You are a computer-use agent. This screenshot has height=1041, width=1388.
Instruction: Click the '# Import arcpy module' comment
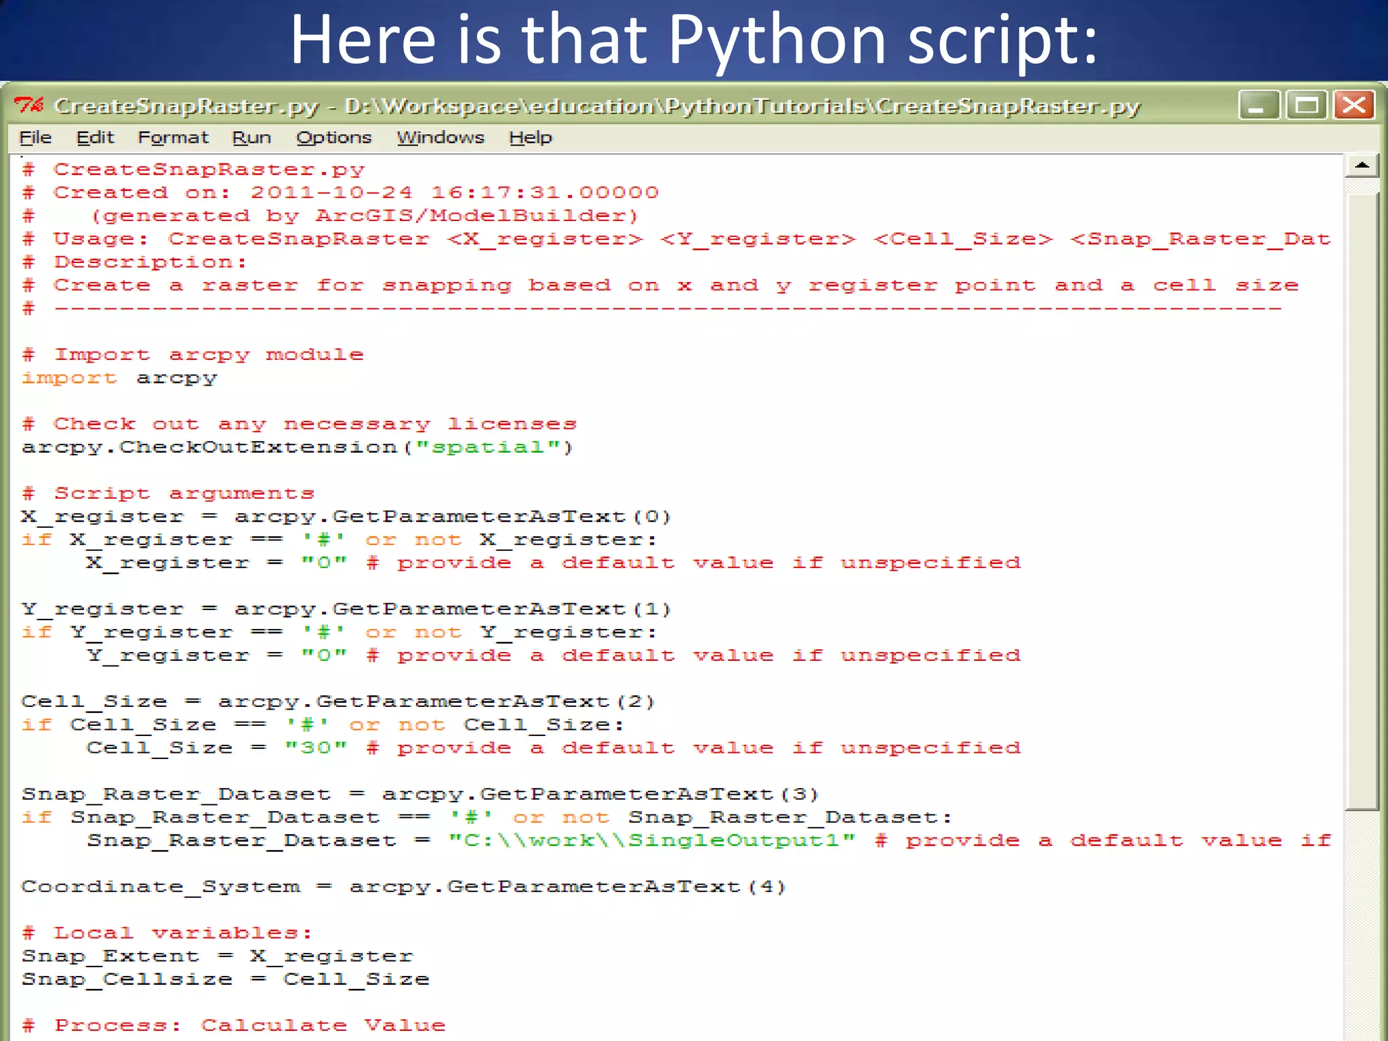[x=192, y=354]
